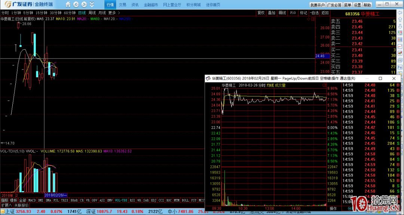This screenshot has height=215, width=404.
Task: Click F10 toolbar button
Action: pos(293,13)
